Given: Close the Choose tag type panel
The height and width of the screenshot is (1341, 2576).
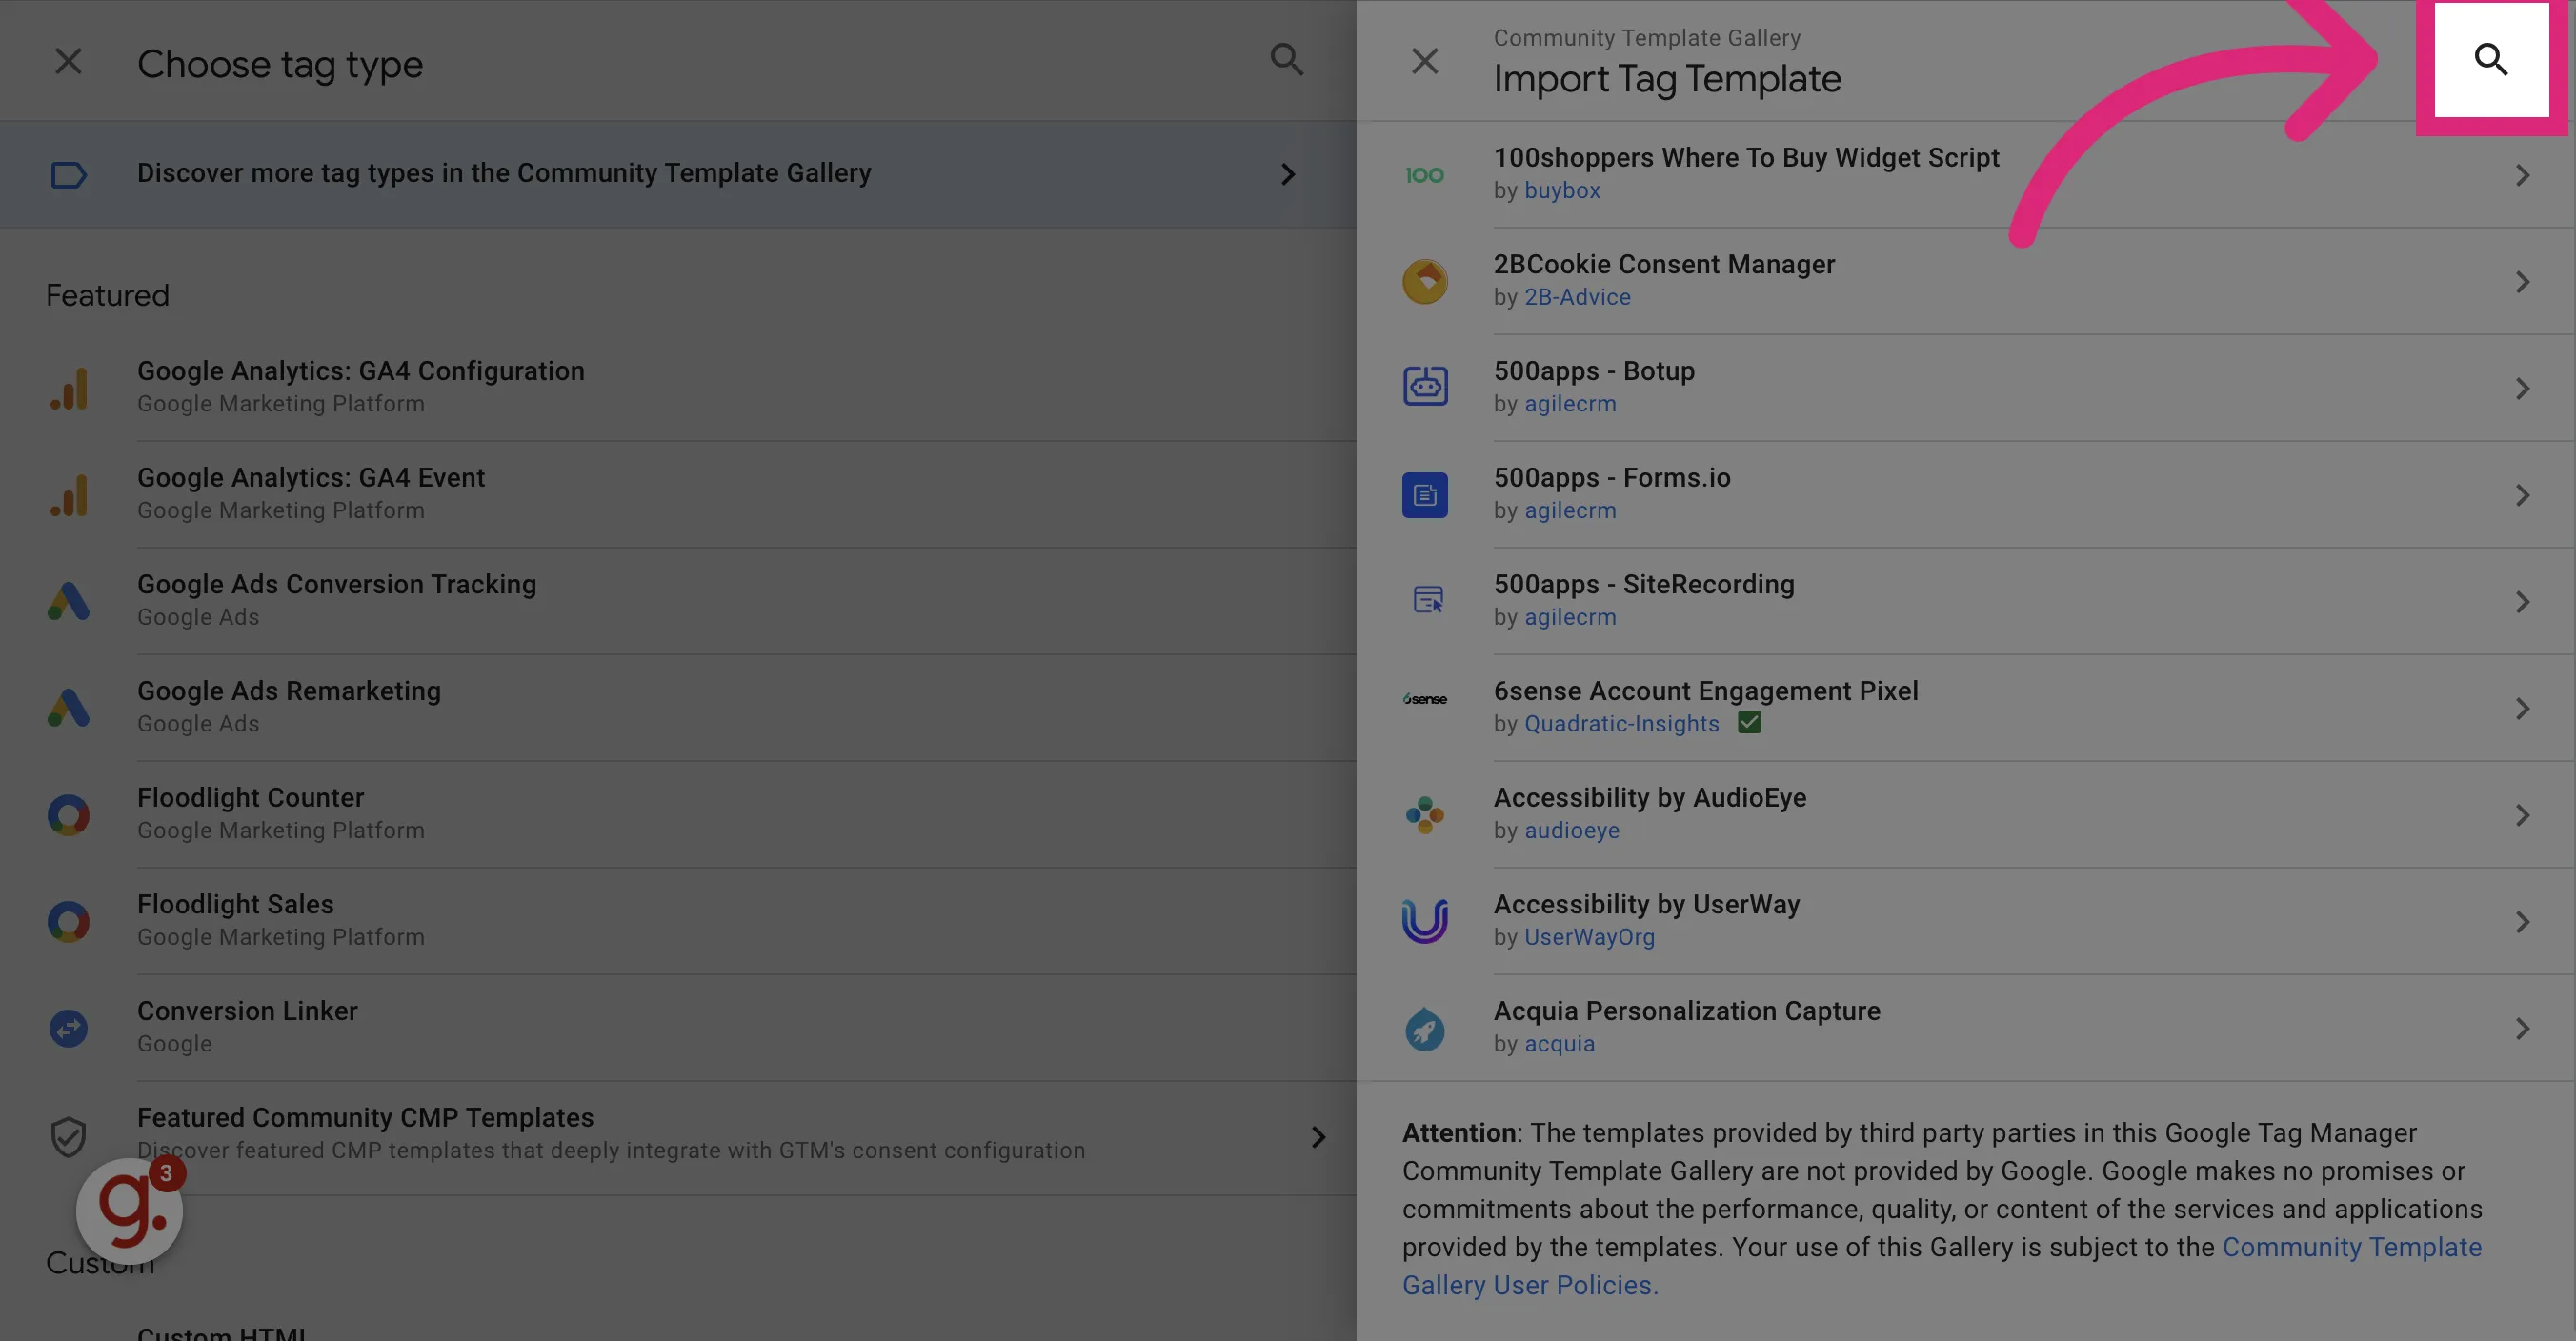Looking at the screenshot, I should pyautogui.click(x=68, y=61).
